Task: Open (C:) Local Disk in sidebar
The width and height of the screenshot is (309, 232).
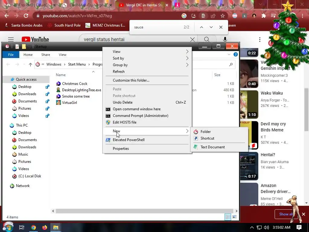Action: click(30, 176)
